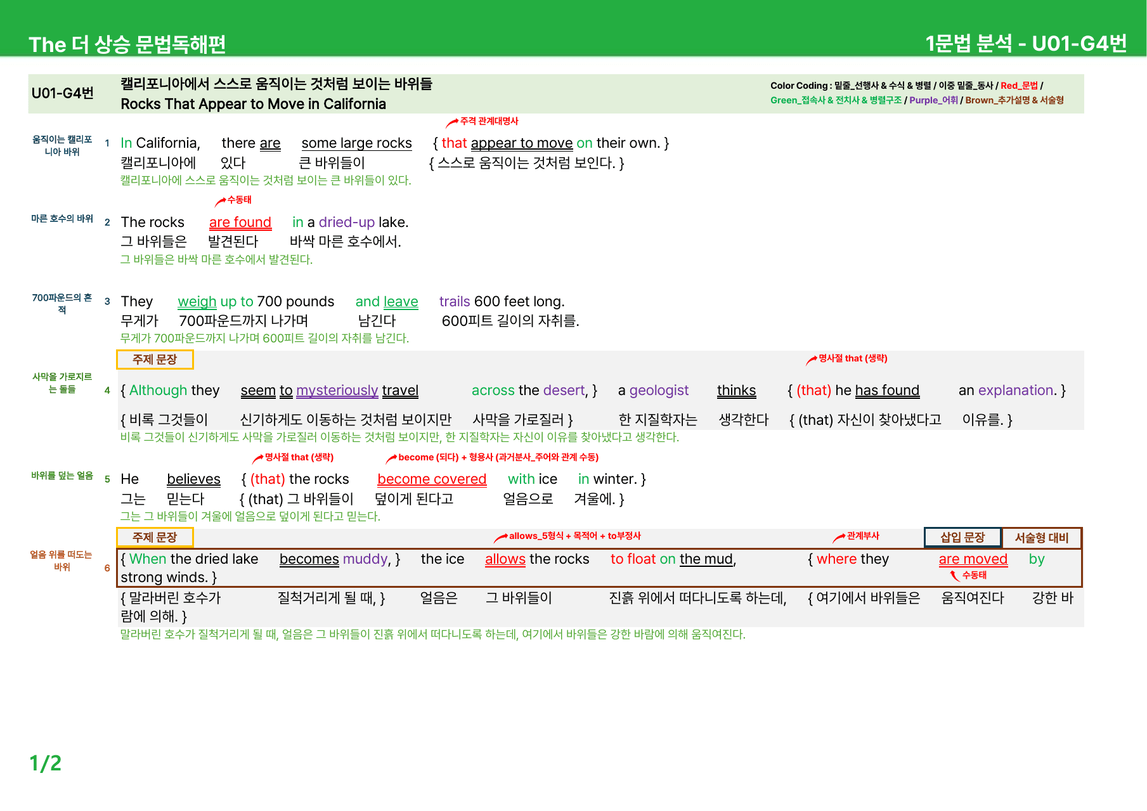Click the header title 'The 더 상승 문법독해편'

coord(127,44)
